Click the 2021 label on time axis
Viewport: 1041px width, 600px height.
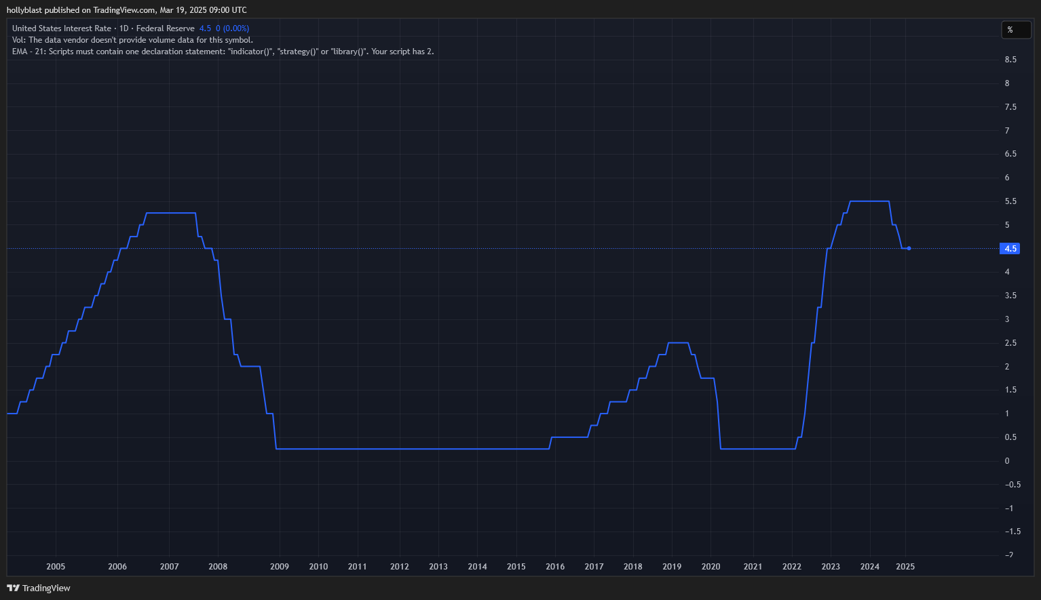753,567
